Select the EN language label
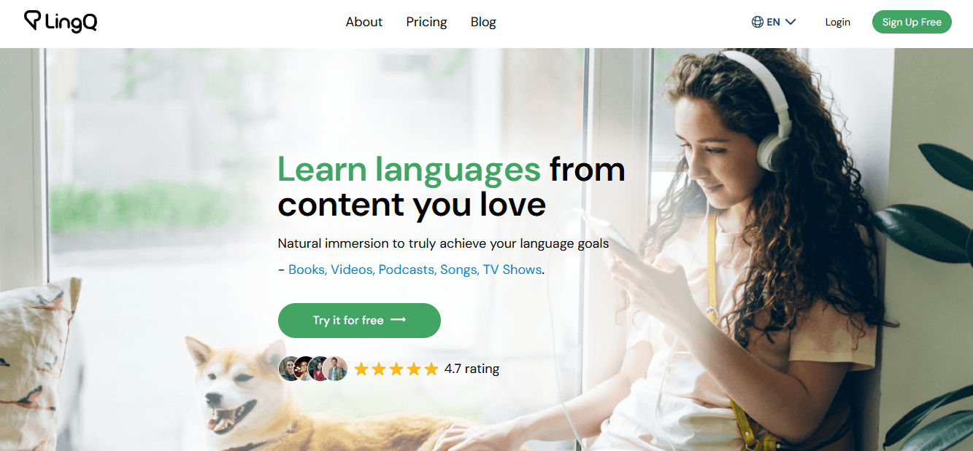 (x=774, y=22)
